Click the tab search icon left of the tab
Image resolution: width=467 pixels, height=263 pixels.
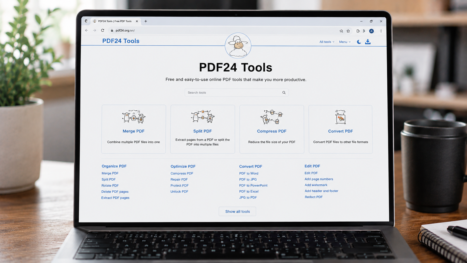pos(86,21)
